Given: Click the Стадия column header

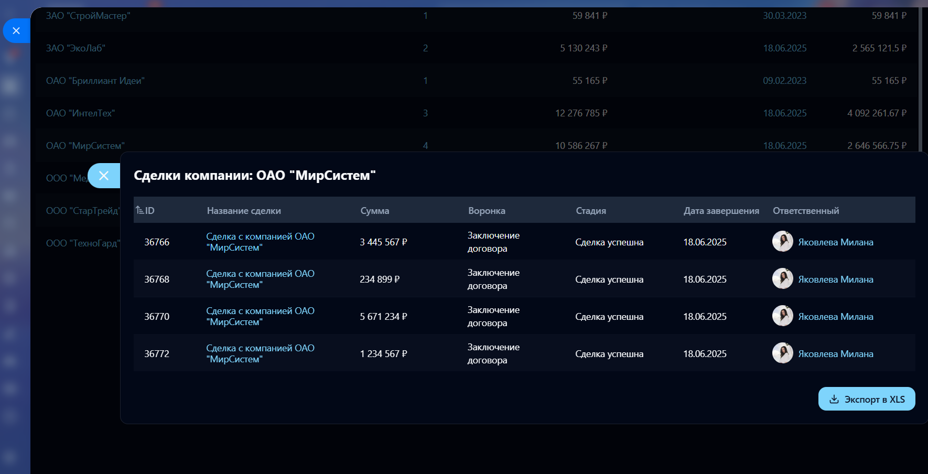Looking at the screenshot, I should pyautogui.click(x=591, y=211).
